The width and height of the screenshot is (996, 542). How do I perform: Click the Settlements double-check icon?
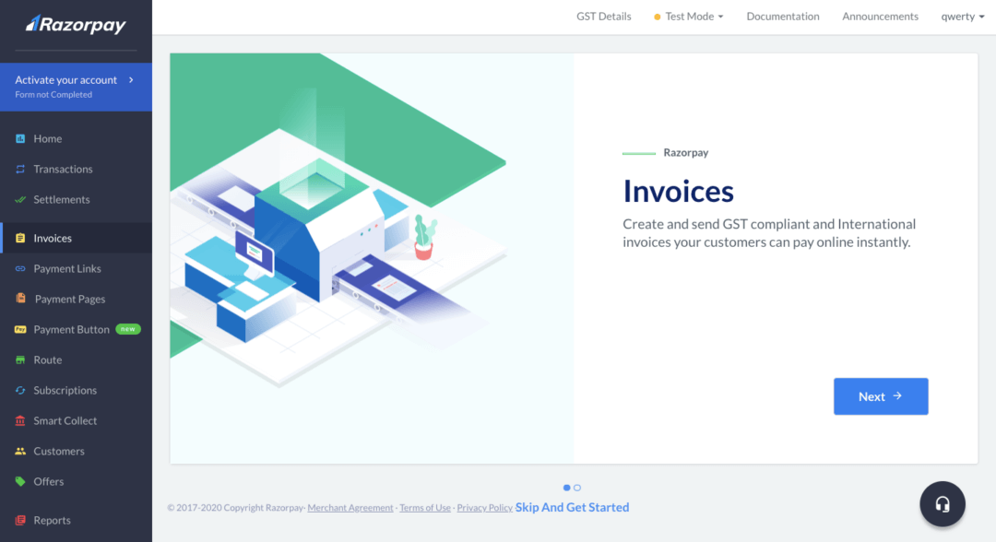coord(20,200)
